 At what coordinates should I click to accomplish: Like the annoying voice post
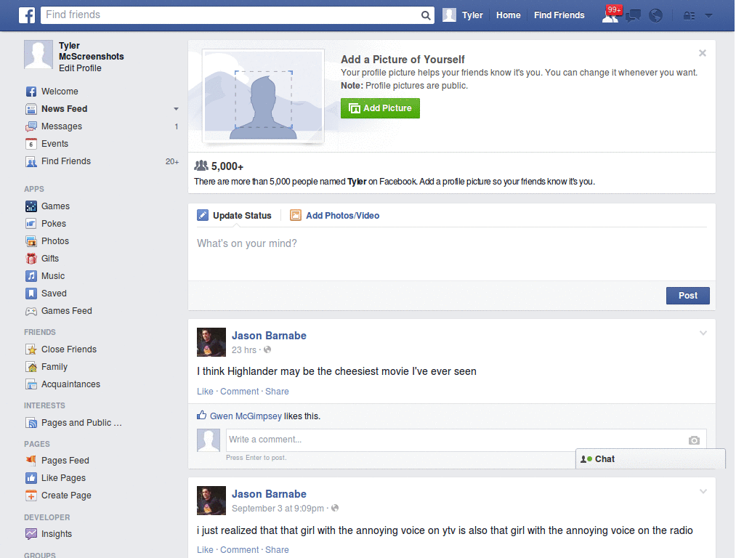coord(205,550)
